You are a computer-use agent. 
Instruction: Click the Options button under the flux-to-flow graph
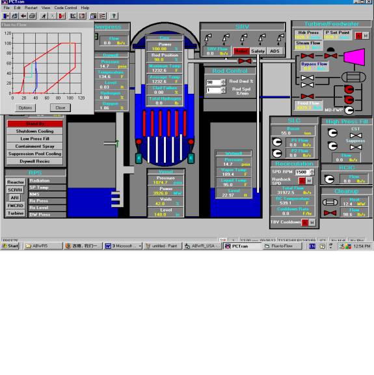25,107
